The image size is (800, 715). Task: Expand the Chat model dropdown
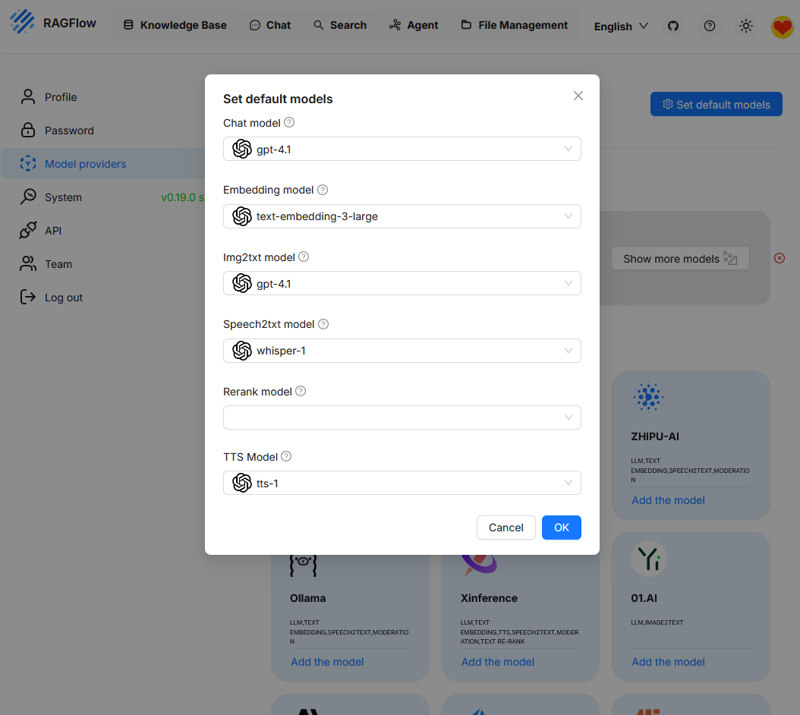pos(402,150)
